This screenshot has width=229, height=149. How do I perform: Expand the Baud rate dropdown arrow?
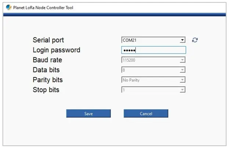click(182, 60)
